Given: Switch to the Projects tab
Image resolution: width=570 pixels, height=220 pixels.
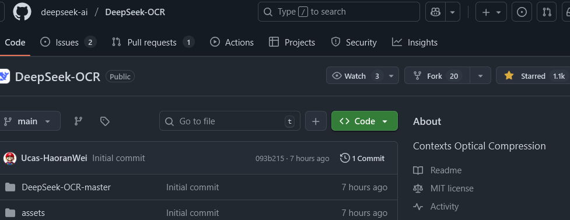Looking at the screenshot, I should [x=292, y=43].
